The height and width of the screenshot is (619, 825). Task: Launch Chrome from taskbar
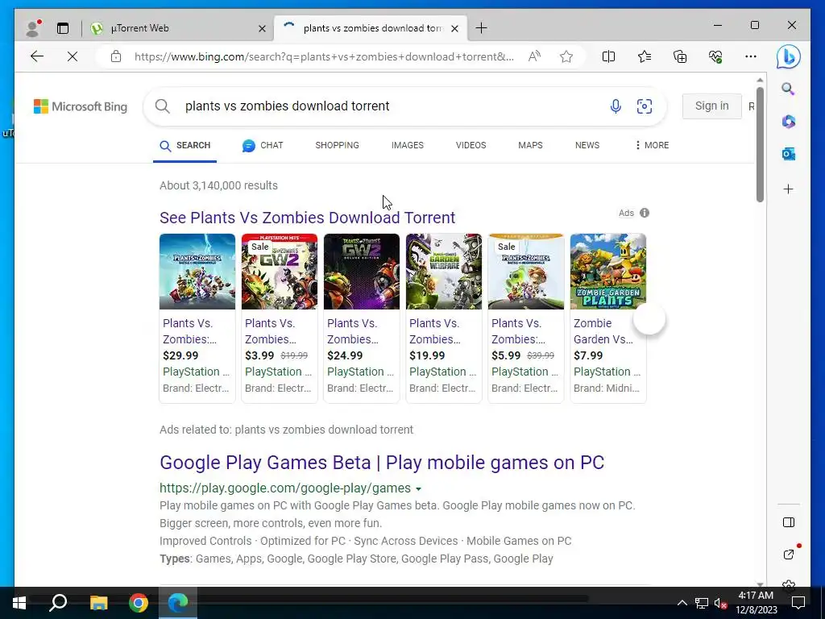pyautogui.click(x=139, y=603)
